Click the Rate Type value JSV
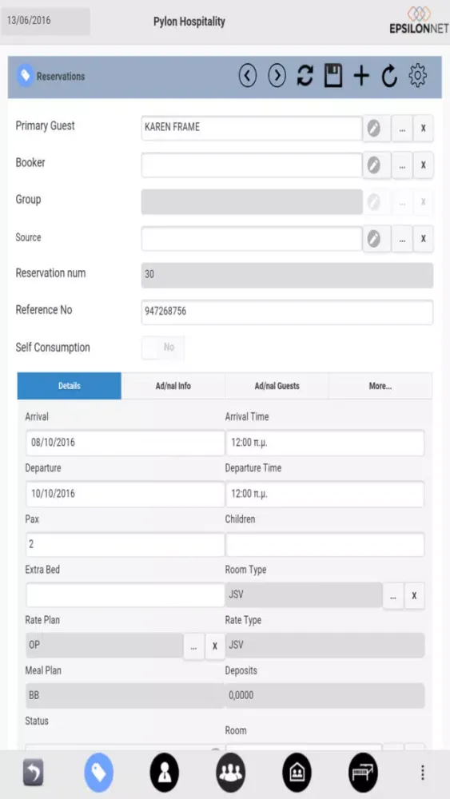Viewport: 450px width, 799px height. point(325,645)
